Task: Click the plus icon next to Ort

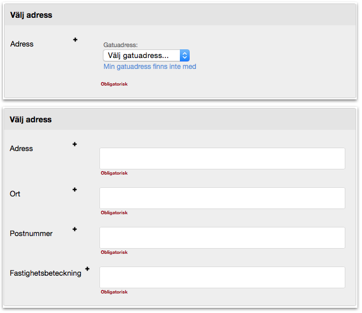Action: 75,189
